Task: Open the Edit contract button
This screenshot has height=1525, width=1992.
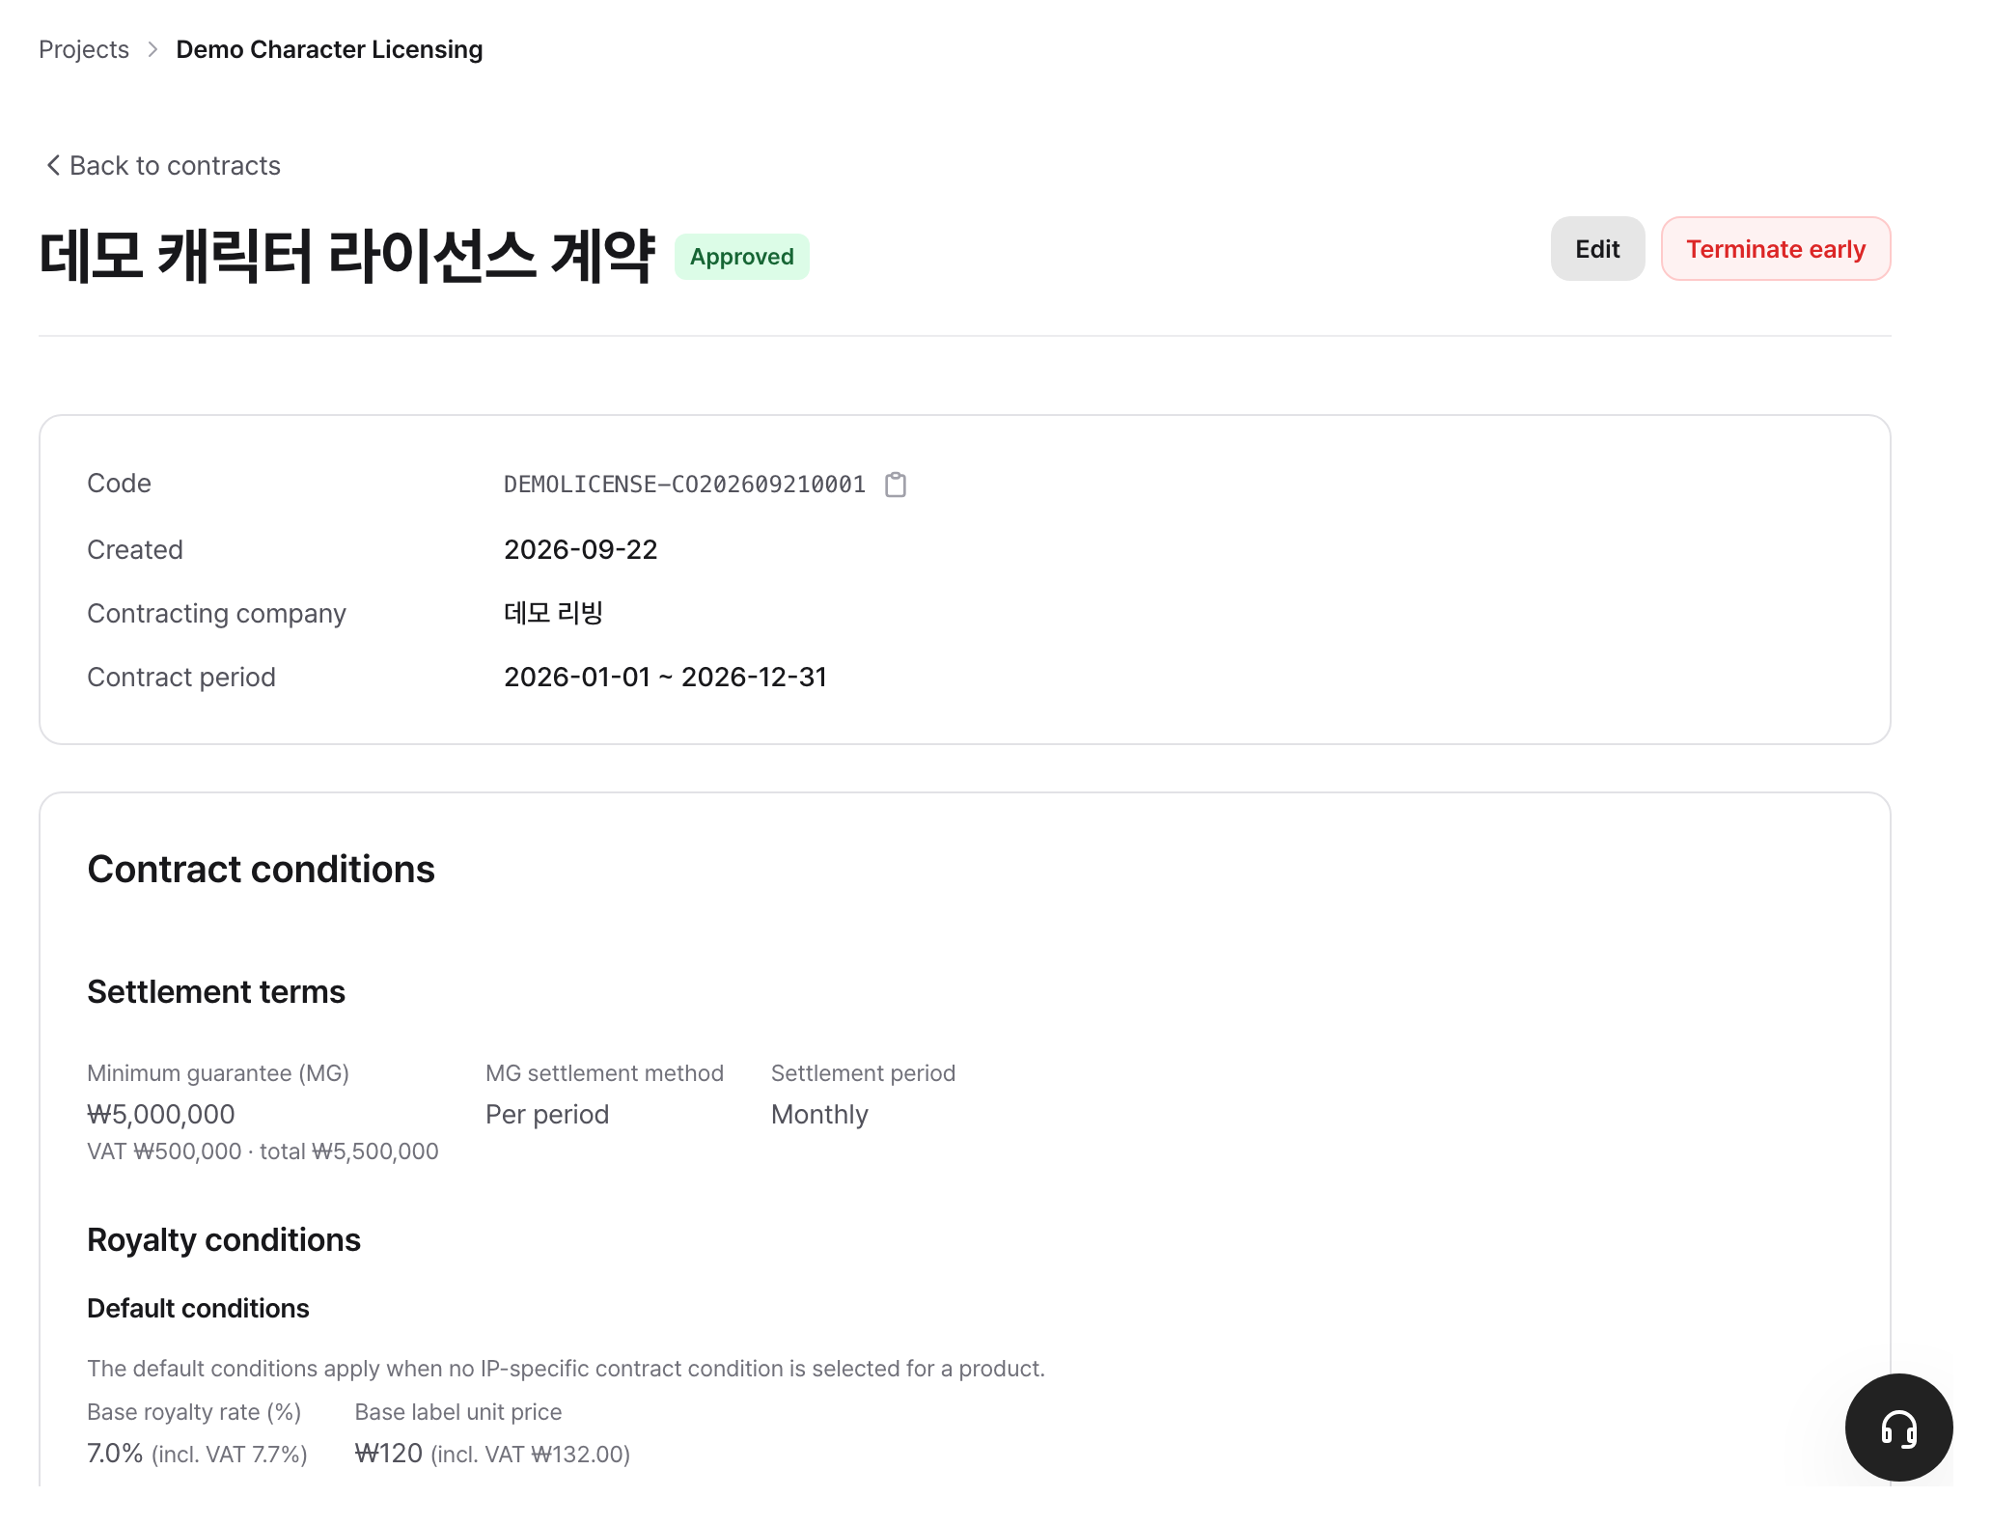Action: (1597, 249)
